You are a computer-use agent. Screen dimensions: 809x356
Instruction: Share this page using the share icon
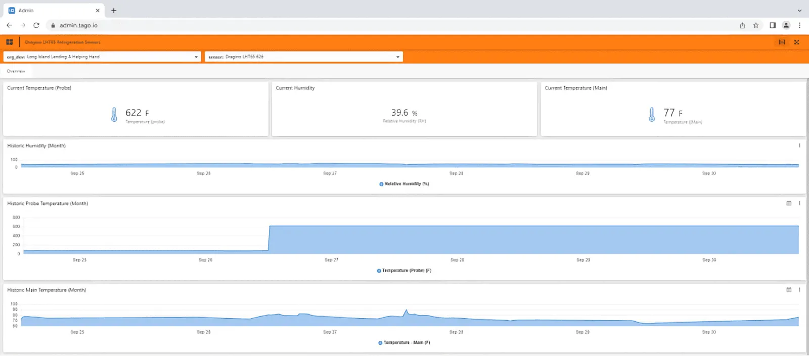742,25
